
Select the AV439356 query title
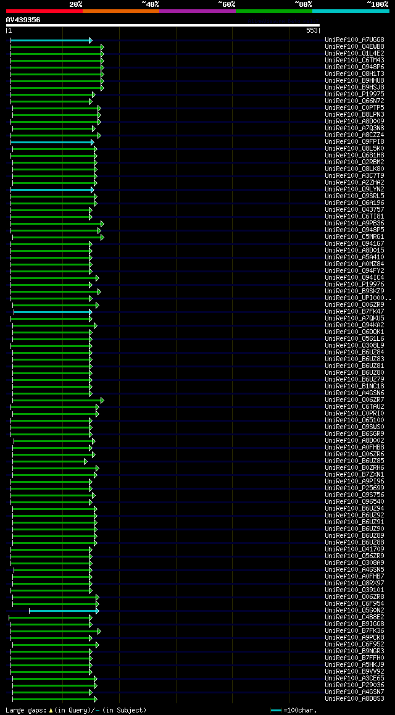23,20
